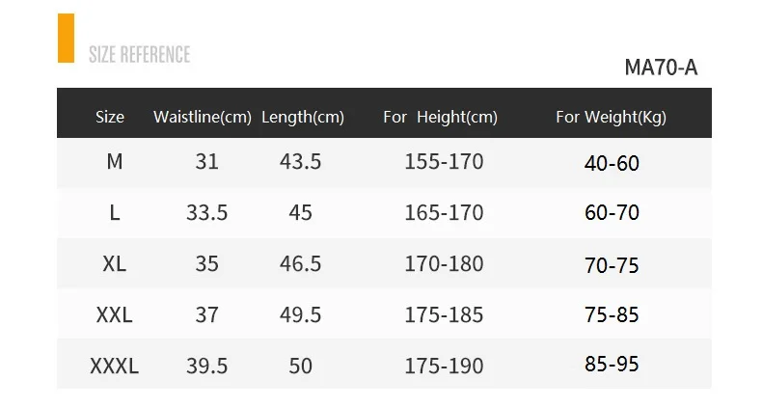Select the L size row label
This screenshot has height=408, width=762.
click(x=114, y=212)
